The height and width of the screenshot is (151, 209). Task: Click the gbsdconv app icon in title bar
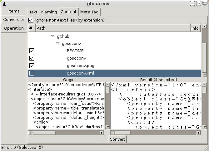coord(4,4)
